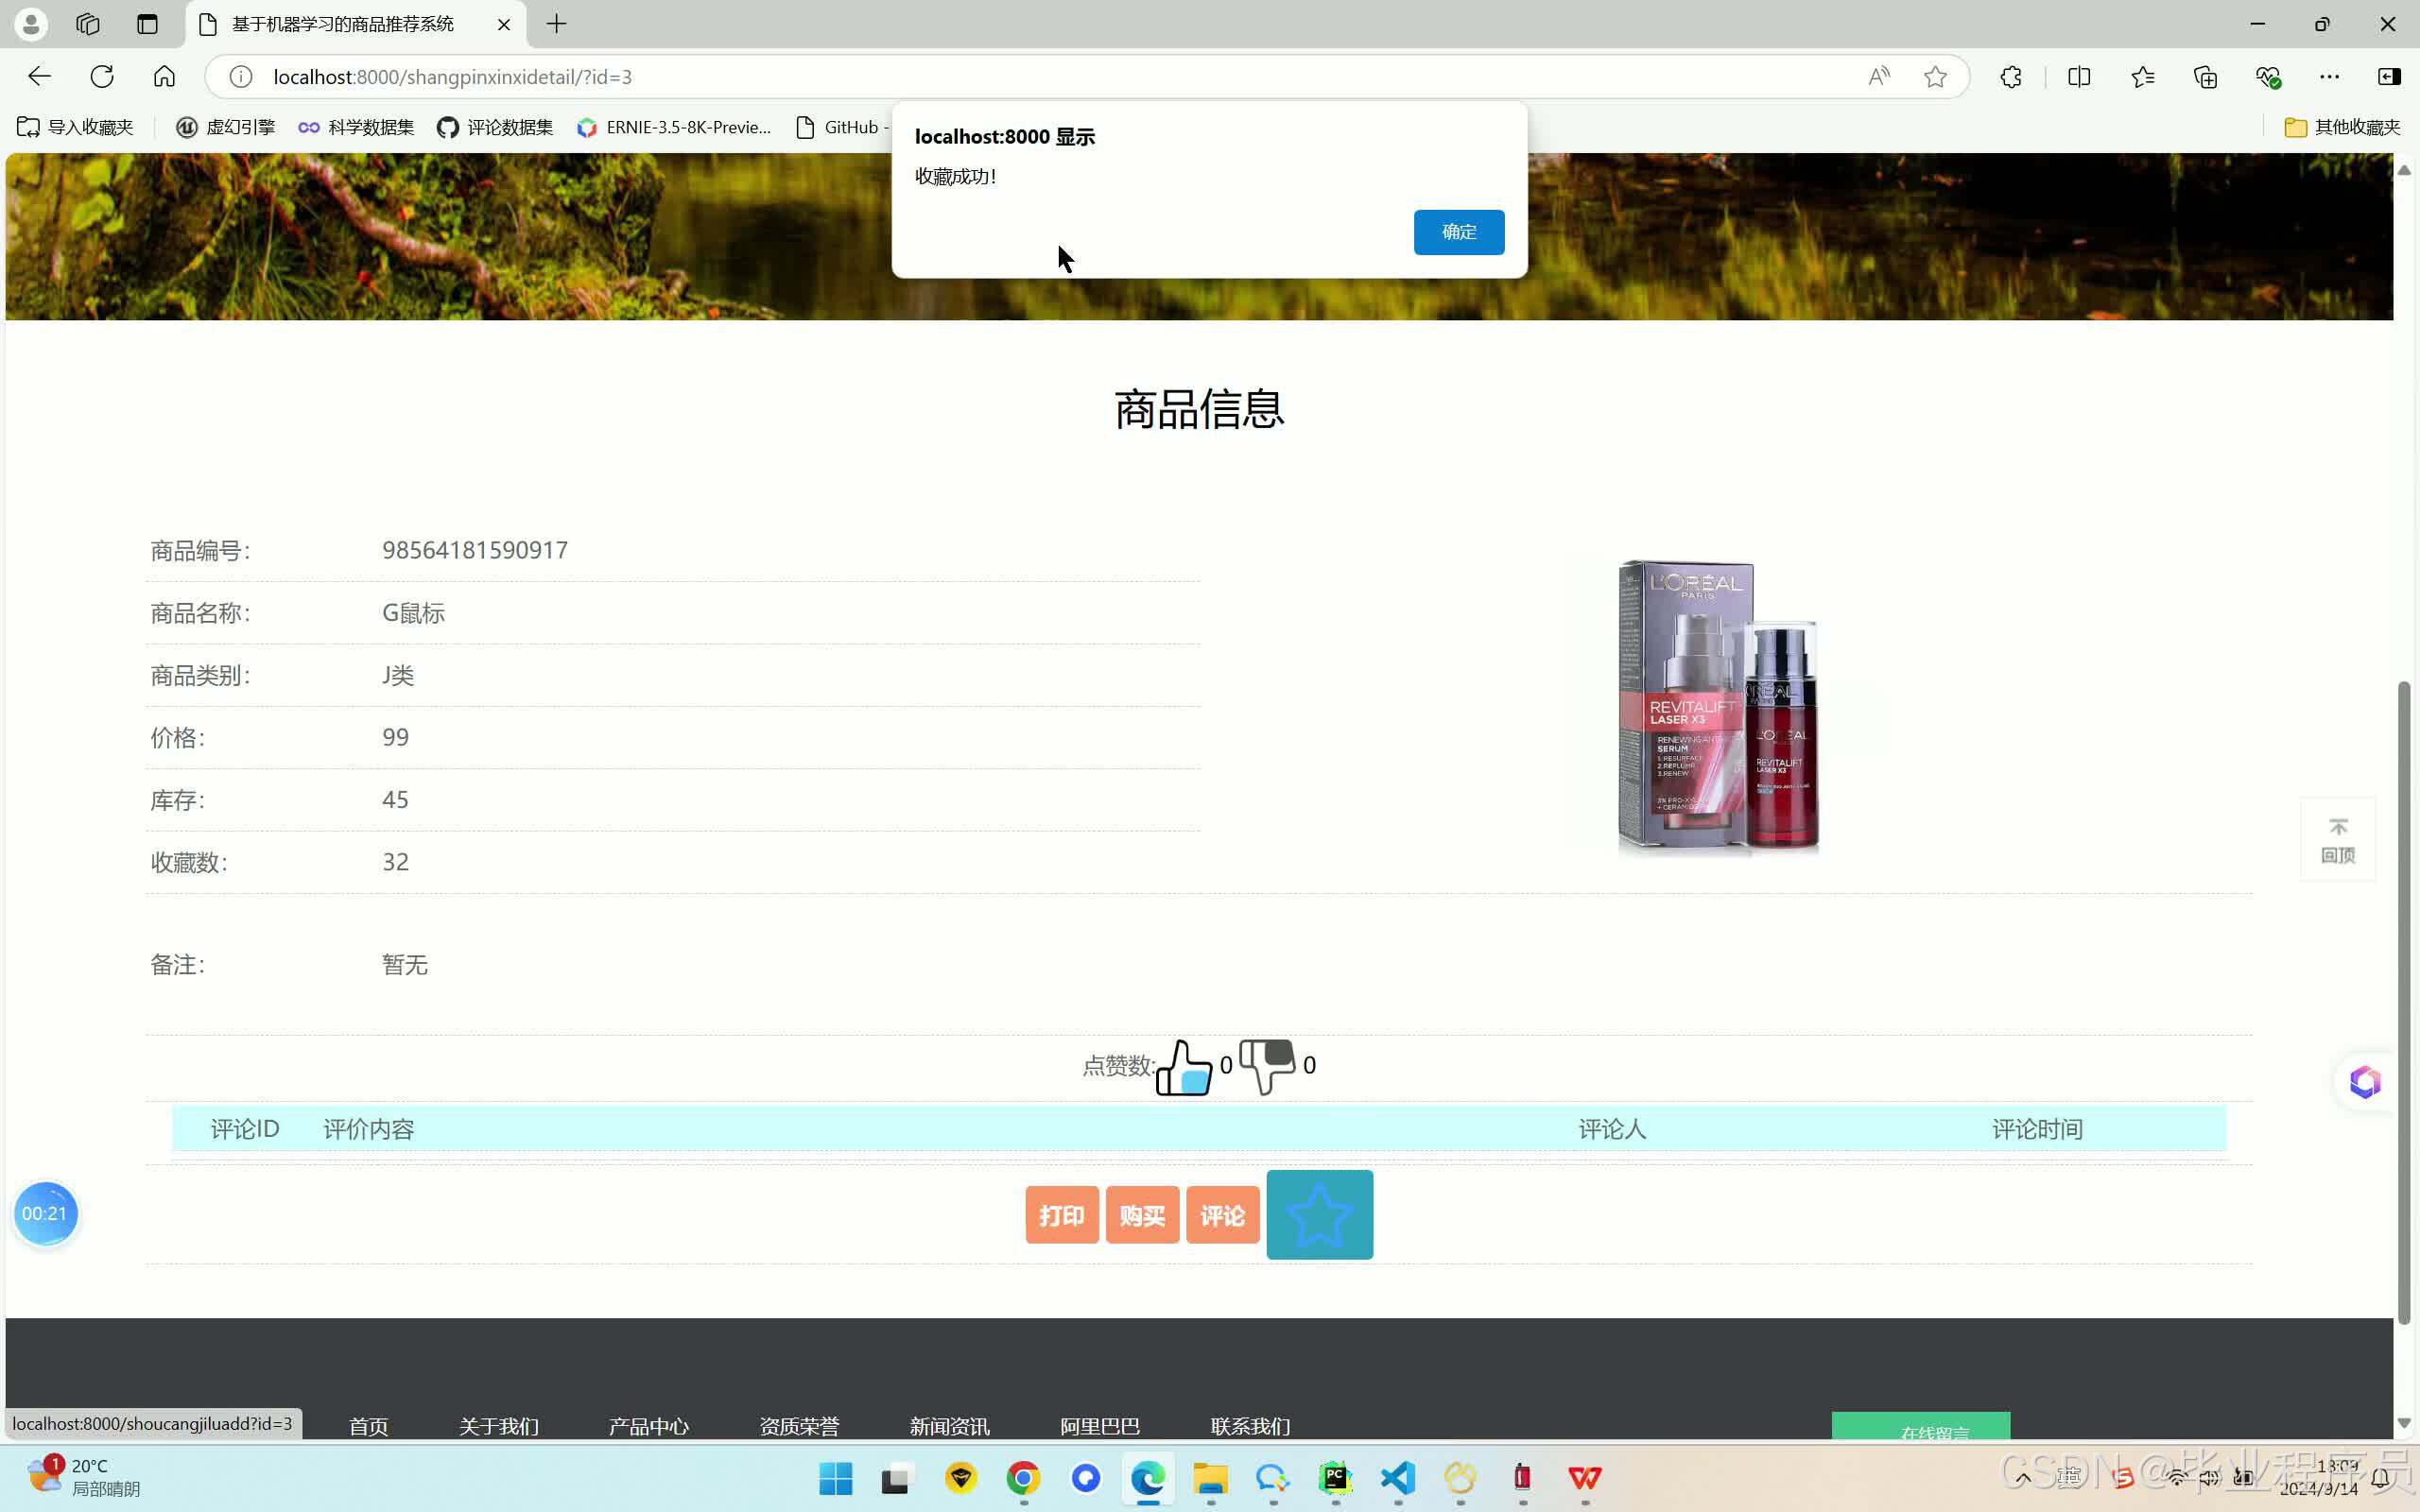
Task: Click the thumbs-up like icon
Action: [1184, 1067]
